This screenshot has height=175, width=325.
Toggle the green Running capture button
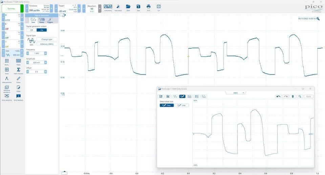point(12,8)
